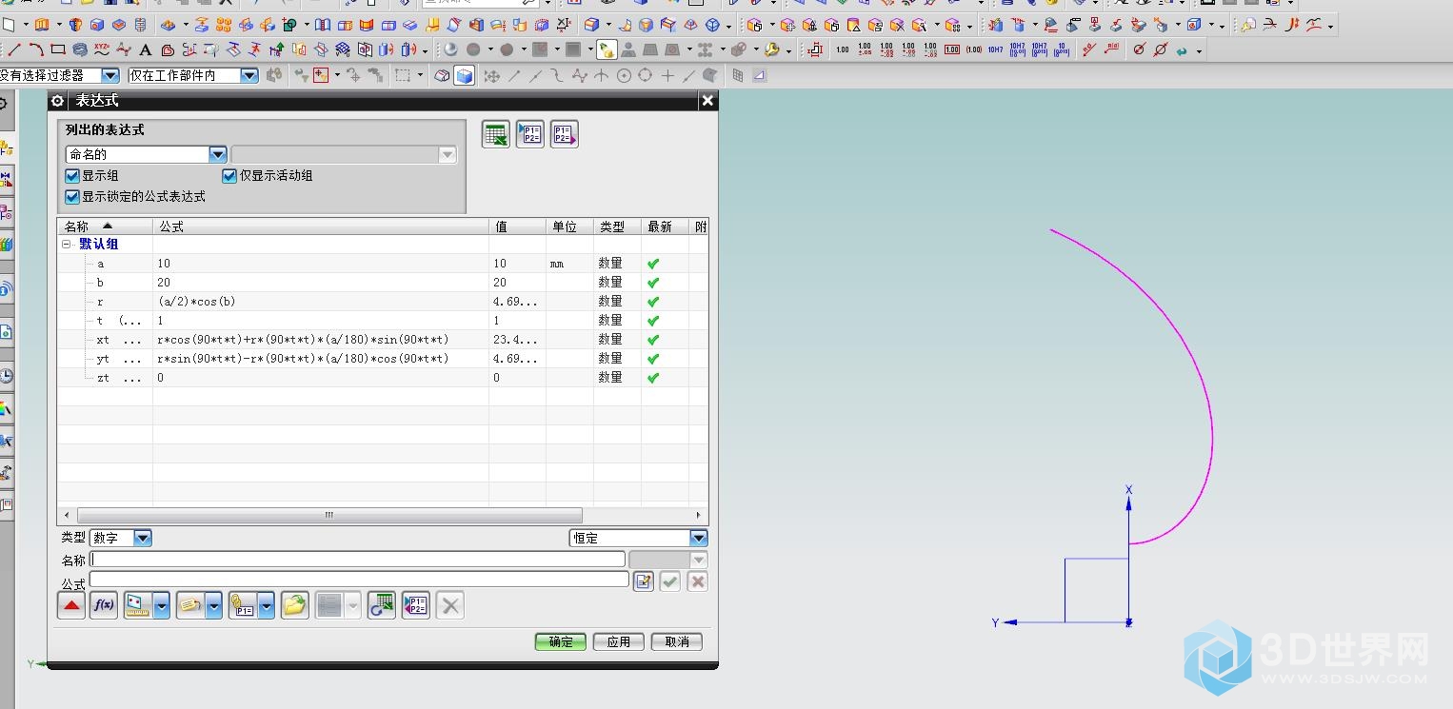The width and height of the screenshot is (1453, 709).
Task: Select the Arc curve tool
Action: [x=36, y=49]
